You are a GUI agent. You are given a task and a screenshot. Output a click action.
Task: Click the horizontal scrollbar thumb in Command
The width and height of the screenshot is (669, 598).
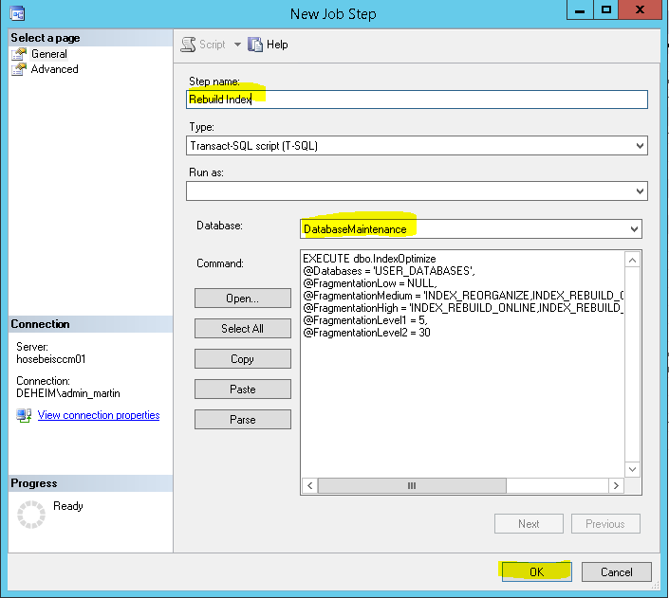tap(412, 485)
